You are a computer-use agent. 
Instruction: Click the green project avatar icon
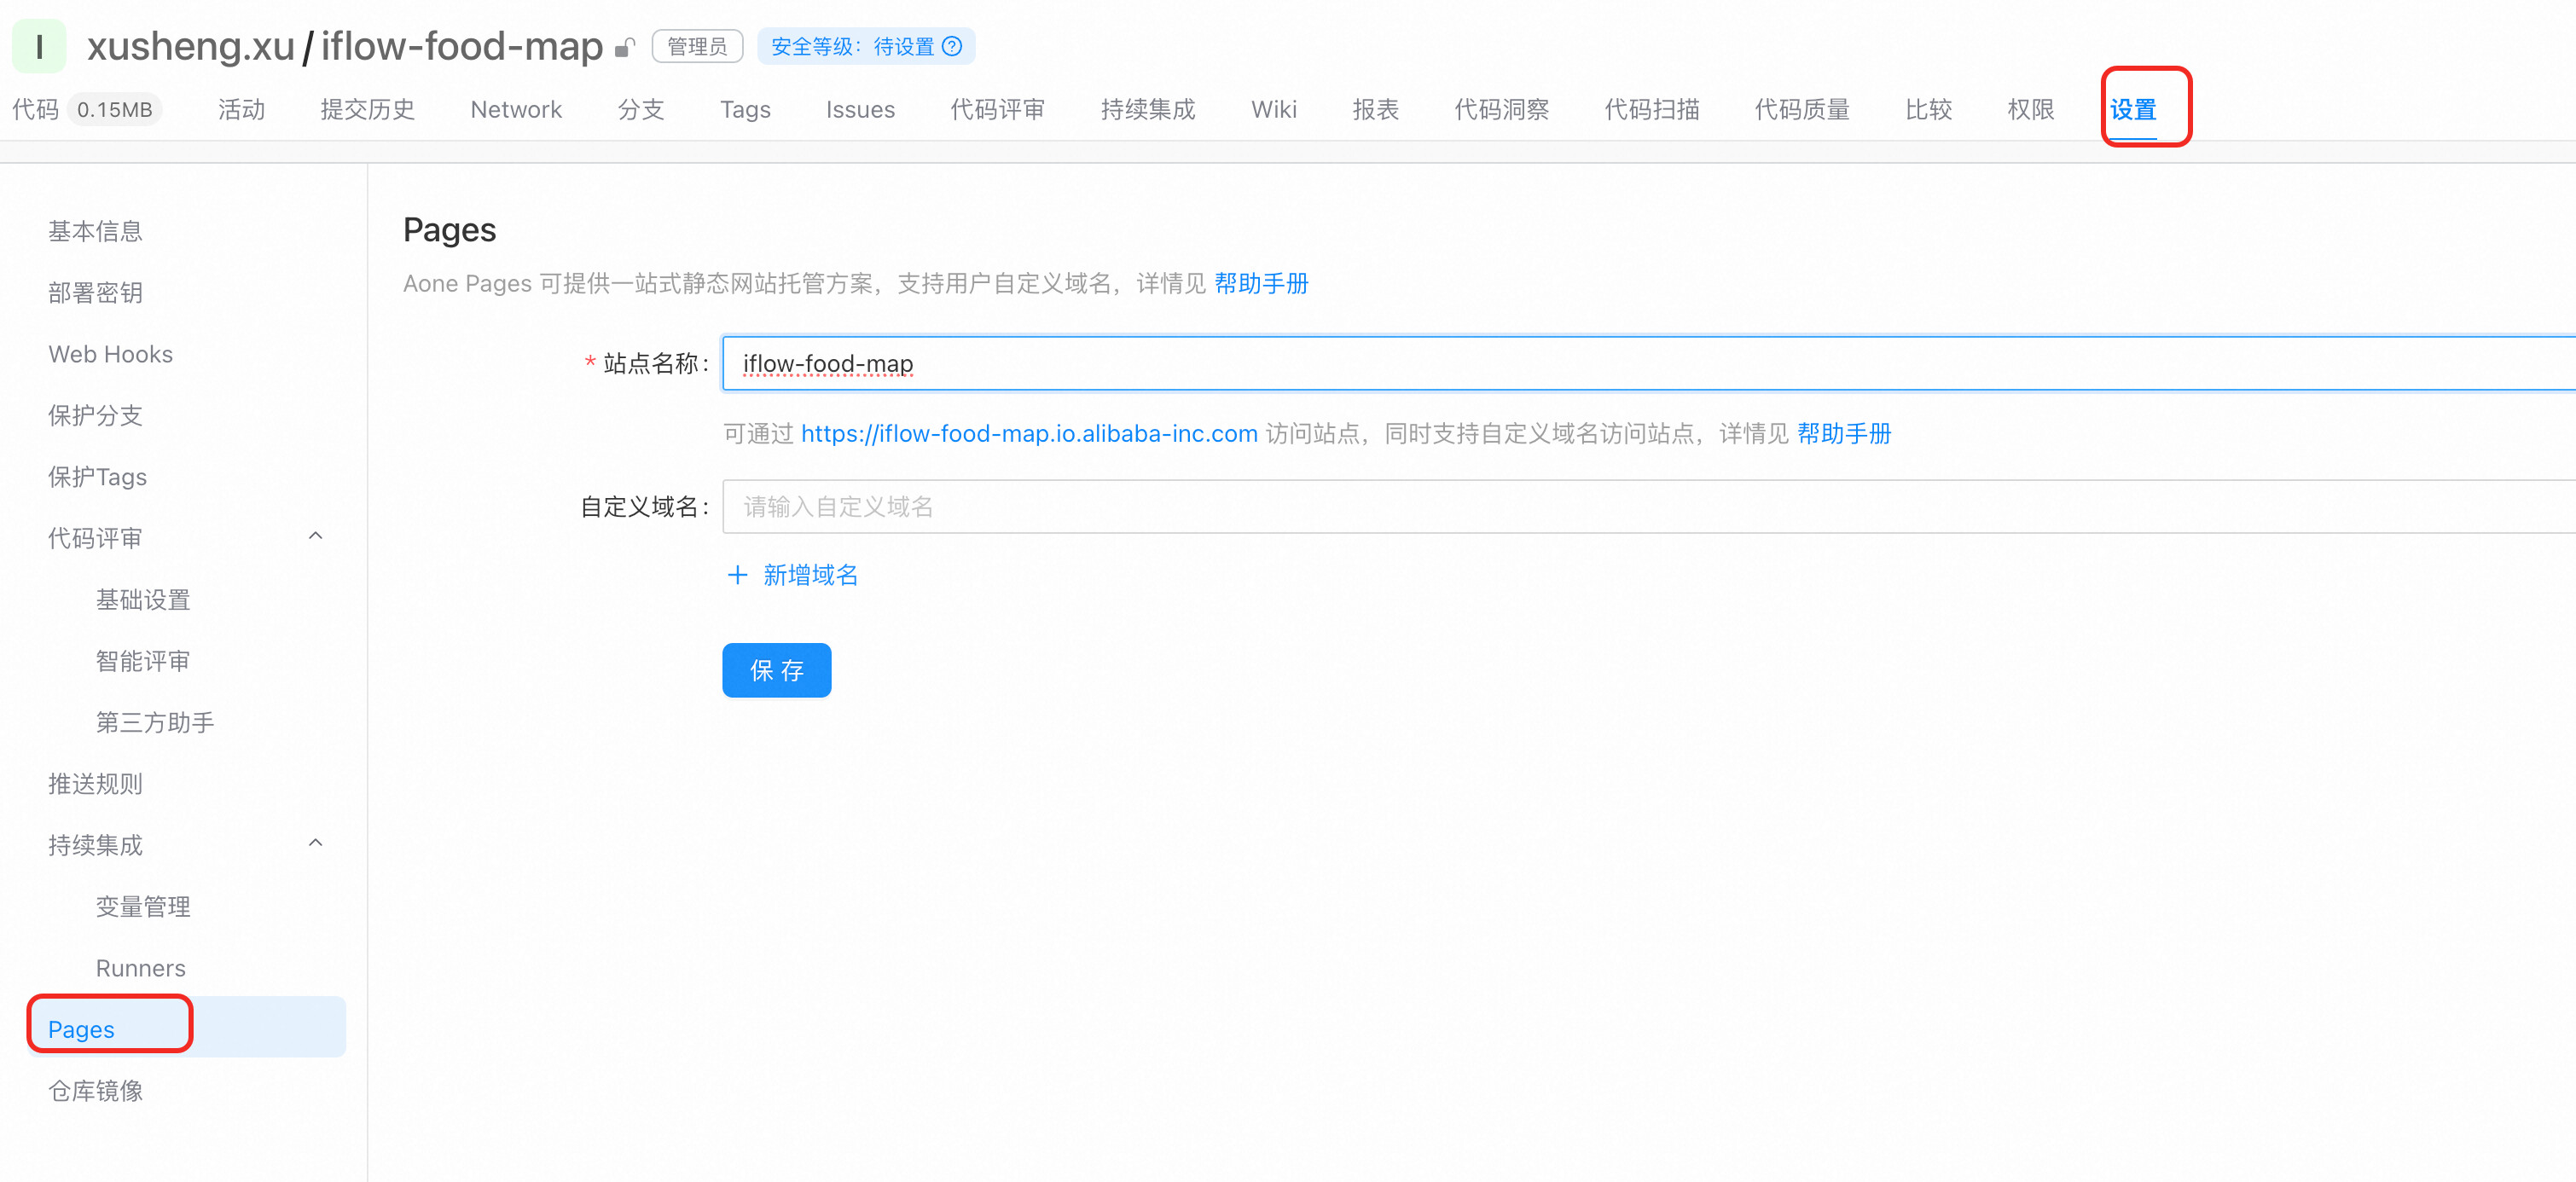(38, 46)
